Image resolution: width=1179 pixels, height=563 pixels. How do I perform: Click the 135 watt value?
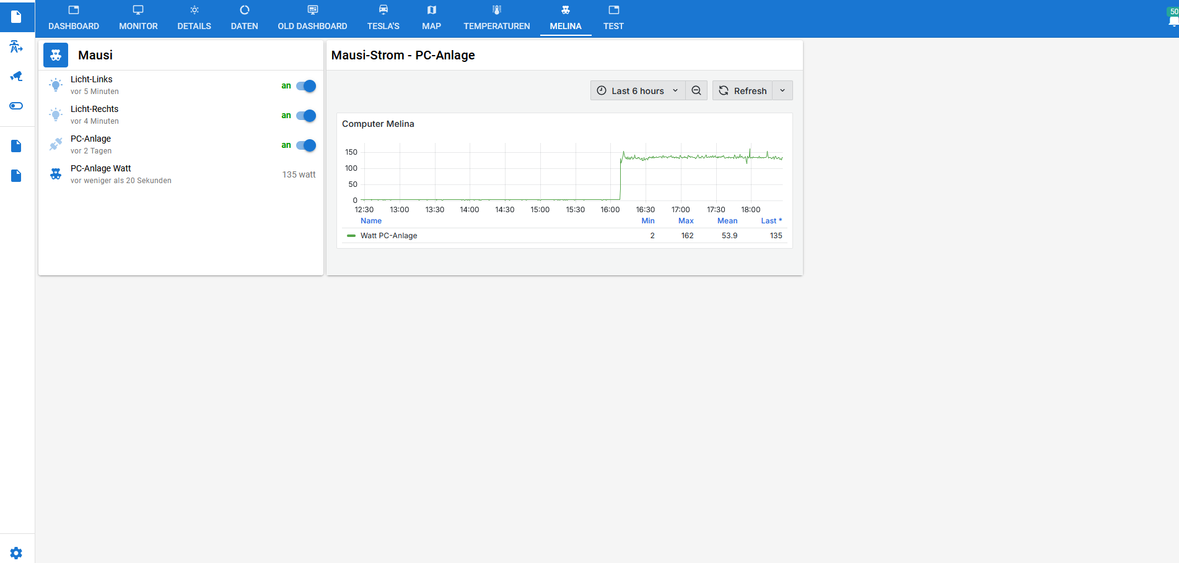299,174
